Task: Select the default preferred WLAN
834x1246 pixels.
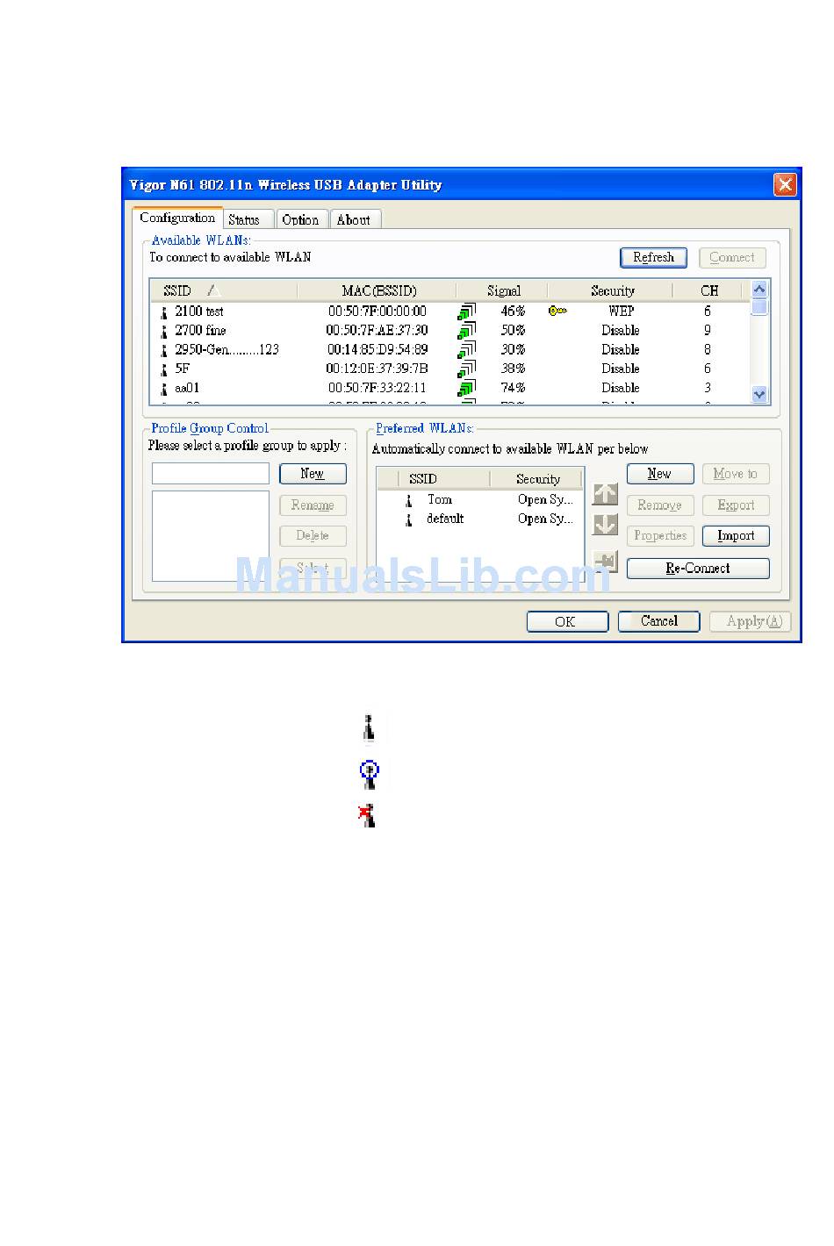Action: [x=445, y=519]
